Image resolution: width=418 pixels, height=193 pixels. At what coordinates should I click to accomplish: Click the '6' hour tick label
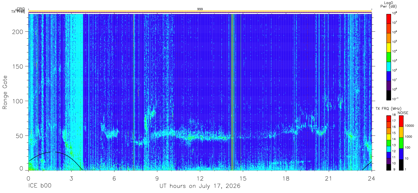[114, 178]
